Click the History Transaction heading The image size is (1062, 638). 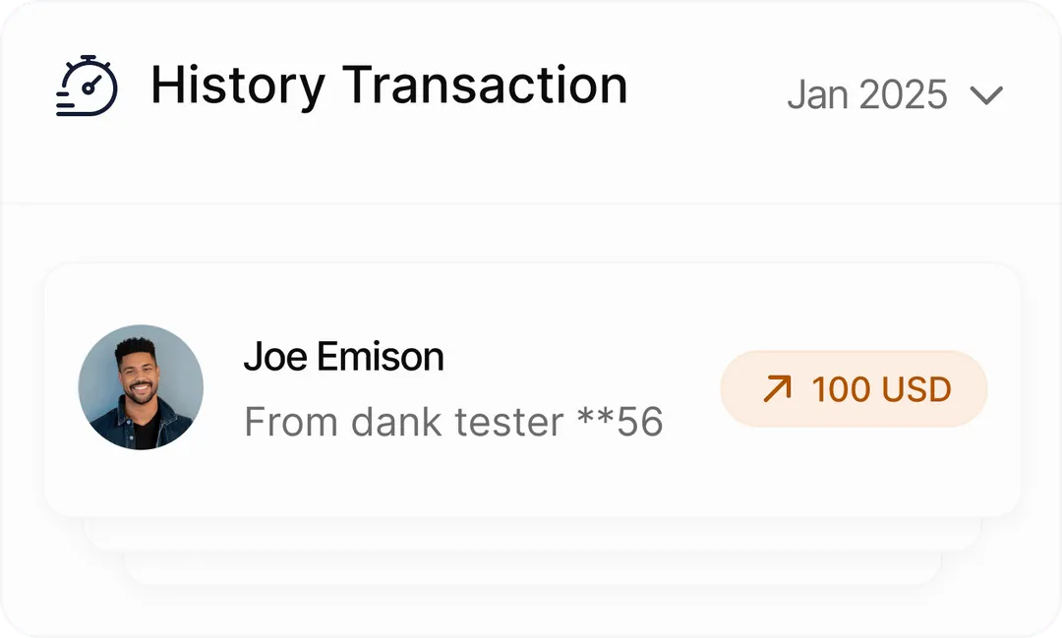(x=388, y=86)
